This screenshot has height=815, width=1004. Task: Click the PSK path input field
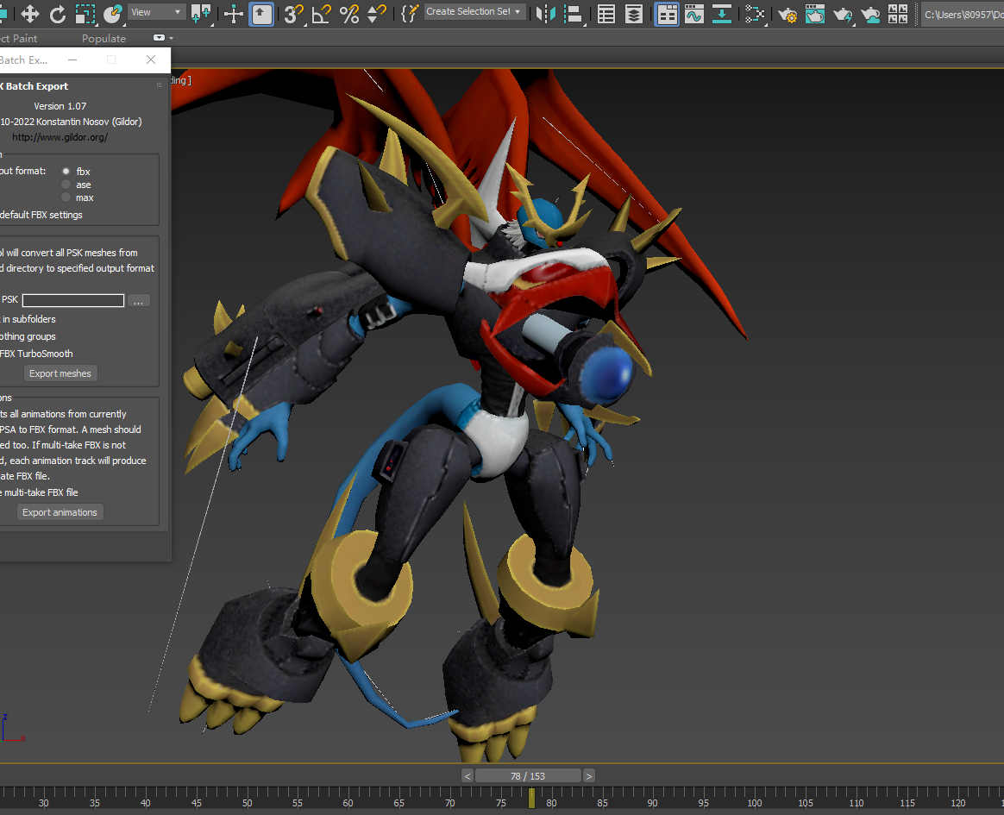73,300
